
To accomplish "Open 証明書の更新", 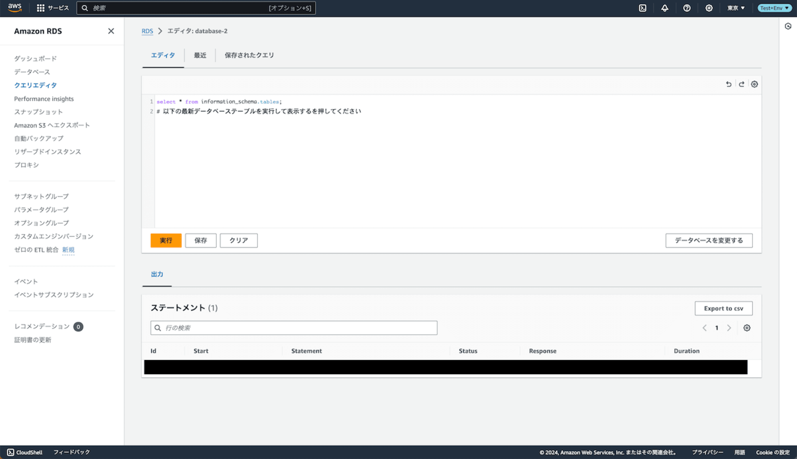I will click(x=33, y=340).
